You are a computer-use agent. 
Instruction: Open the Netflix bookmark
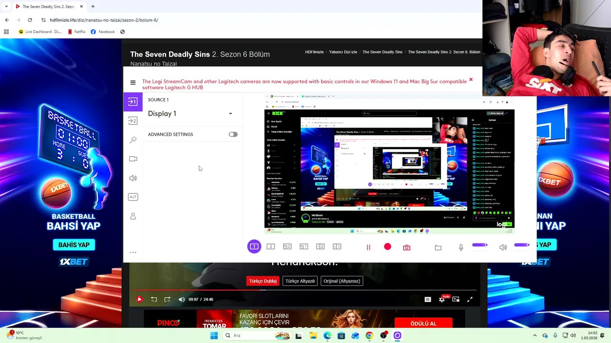(x=77, y=32)
